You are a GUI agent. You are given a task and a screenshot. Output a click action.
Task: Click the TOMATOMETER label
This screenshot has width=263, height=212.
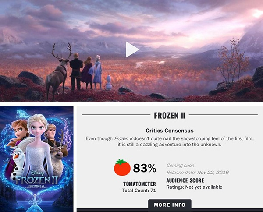click(139, 184)
